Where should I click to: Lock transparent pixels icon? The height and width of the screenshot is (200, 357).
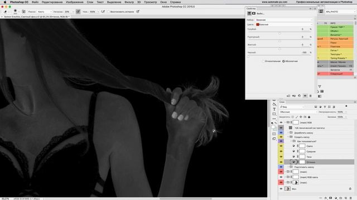click(292, 117)
